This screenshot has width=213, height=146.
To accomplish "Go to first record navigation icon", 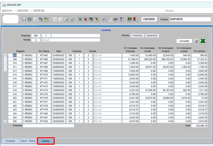I will (55, 20).
